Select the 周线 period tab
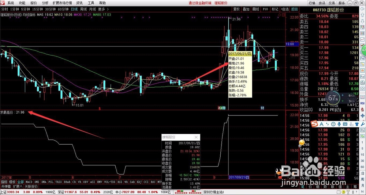This screenshot has height=195, width=366. coord(83,9)
